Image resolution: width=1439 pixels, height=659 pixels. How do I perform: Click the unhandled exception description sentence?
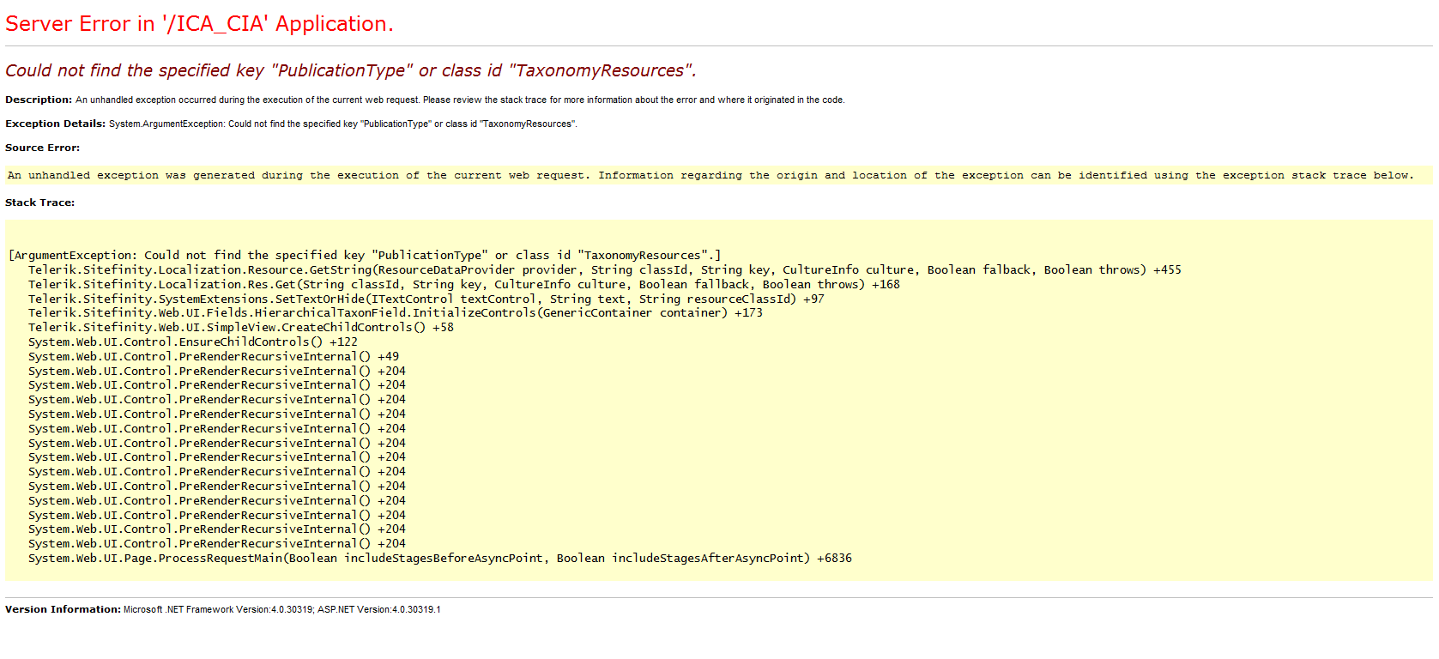click(459, 100)
